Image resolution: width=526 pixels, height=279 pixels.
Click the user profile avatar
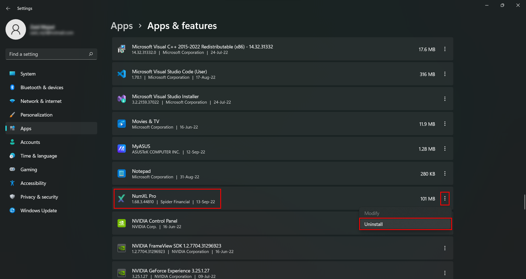(16, 29)
